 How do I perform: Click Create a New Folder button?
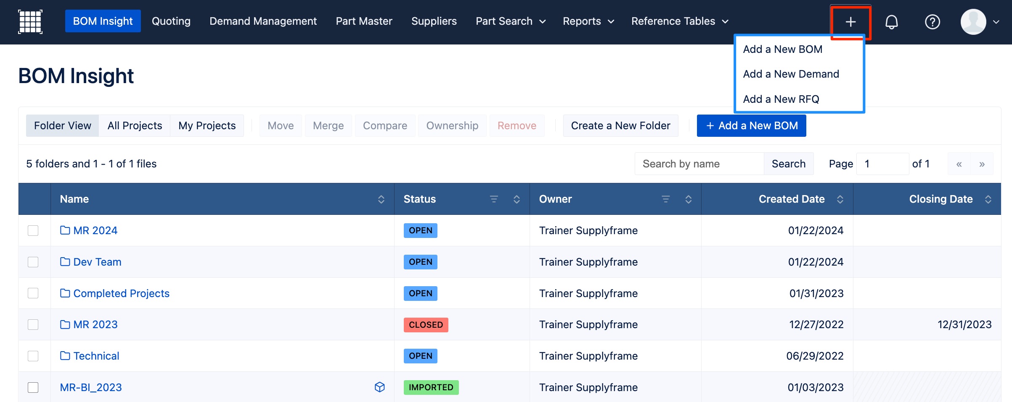(620, 125)
